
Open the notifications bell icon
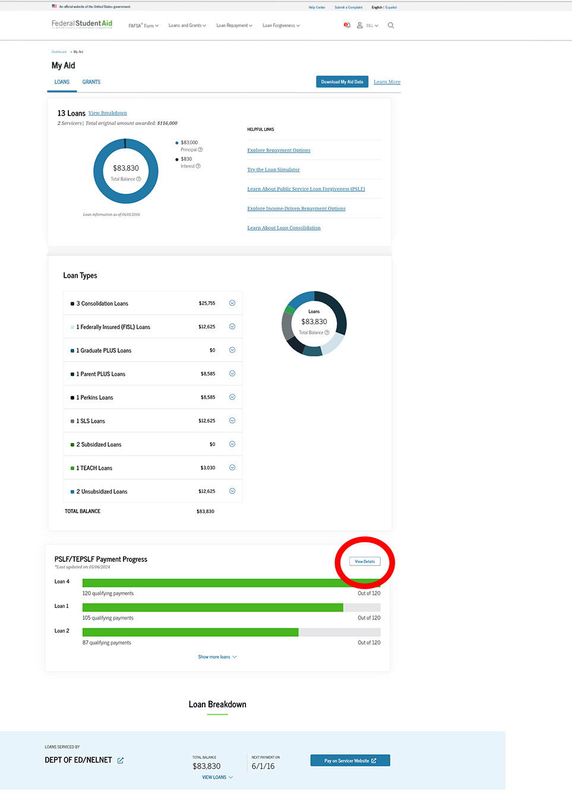(x=347, y=25)
